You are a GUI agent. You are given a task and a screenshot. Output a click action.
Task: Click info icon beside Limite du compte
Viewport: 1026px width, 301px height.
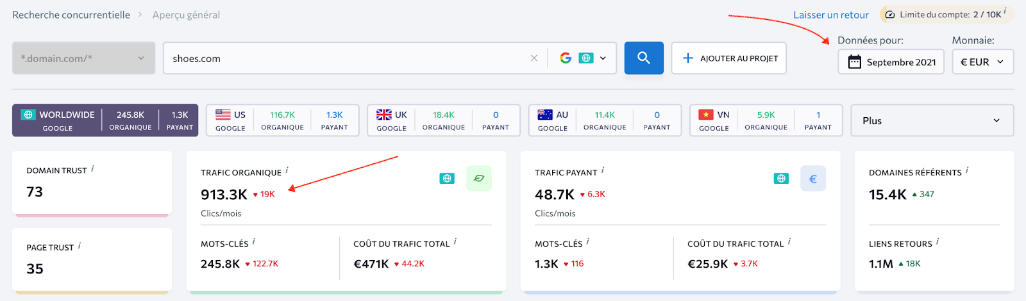coord(1005,11)
